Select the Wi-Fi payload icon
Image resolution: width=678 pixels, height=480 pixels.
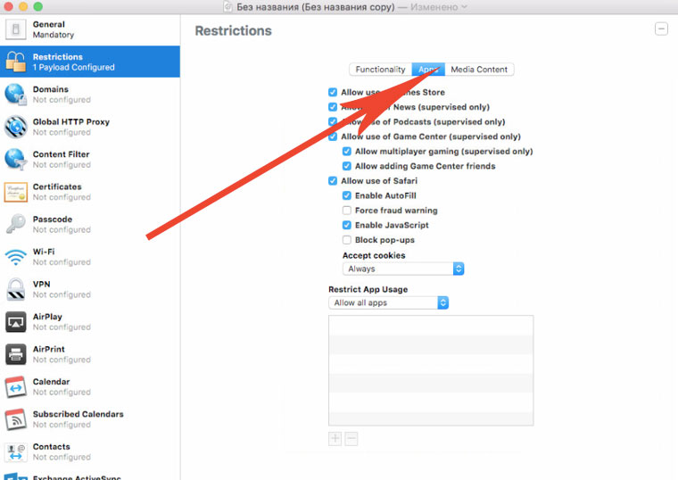point(16,257)
